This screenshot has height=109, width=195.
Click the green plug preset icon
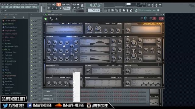click(x=45, y=19)
